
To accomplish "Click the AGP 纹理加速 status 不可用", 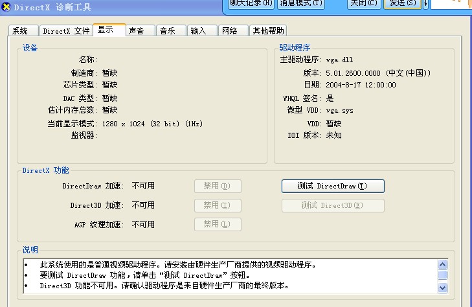I will click(x=143, y=225).
